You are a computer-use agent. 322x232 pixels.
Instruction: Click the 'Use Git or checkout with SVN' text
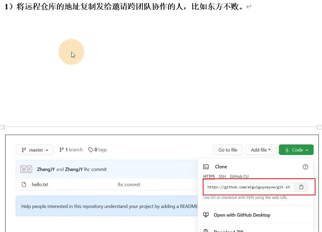point(246,198)
